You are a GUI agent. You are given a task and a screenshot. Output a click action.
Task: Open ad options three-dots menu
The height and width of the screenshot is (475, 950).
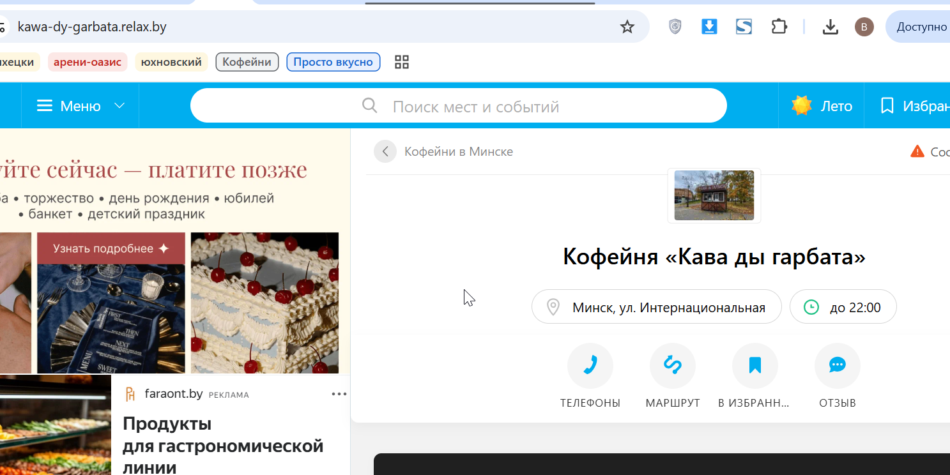point(339,394)
